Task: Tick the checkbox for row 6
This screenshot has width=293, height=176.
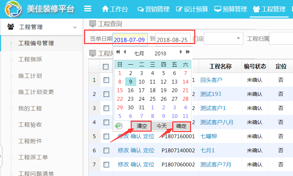Action: pyautogui.click(x=106, y=150)
